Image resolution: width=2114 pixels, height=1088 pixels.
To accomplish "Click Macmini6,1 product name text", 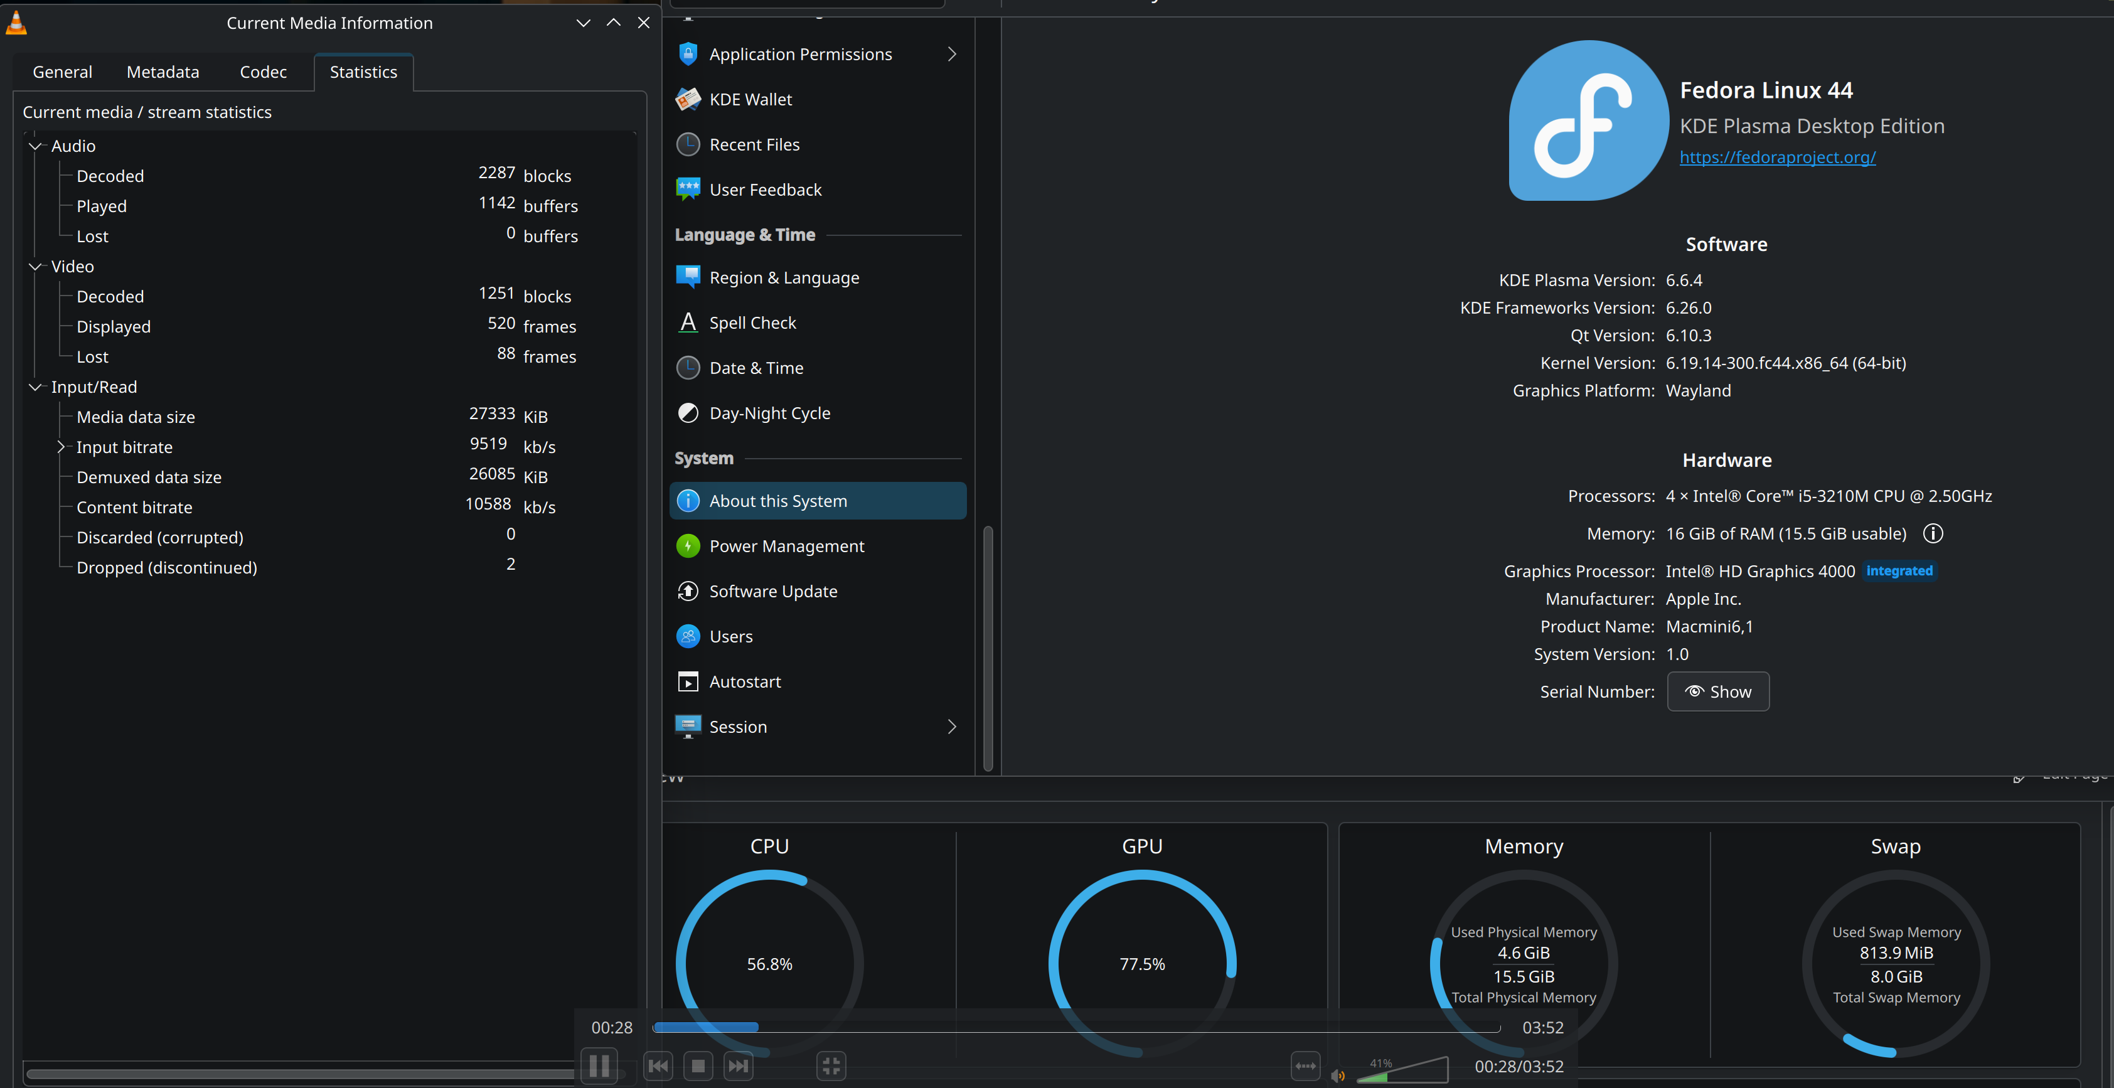I will click(1709, 627).
